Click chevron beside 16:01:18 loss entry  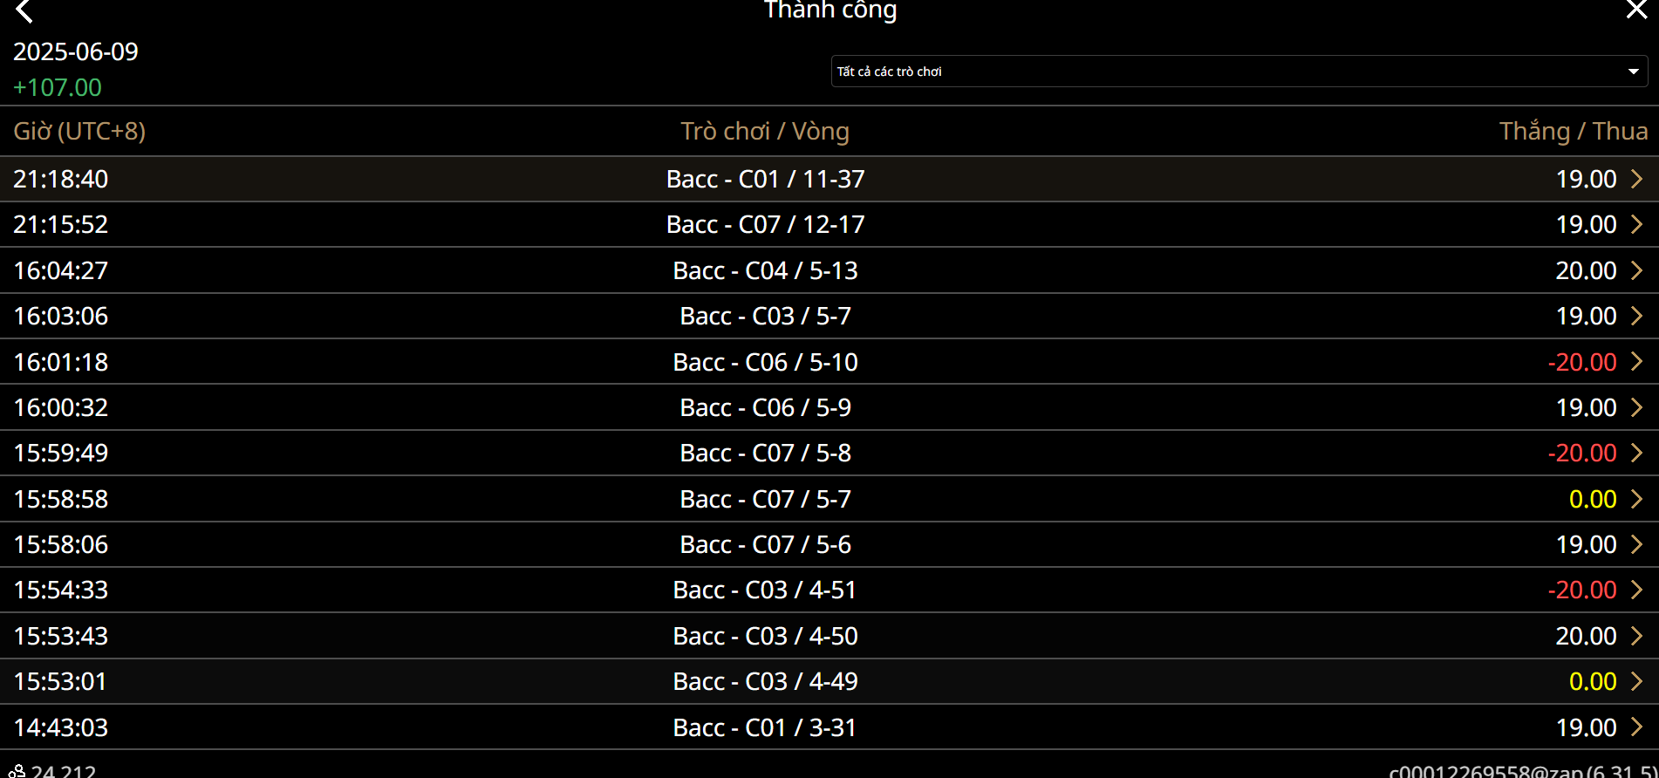point(1636,362)
